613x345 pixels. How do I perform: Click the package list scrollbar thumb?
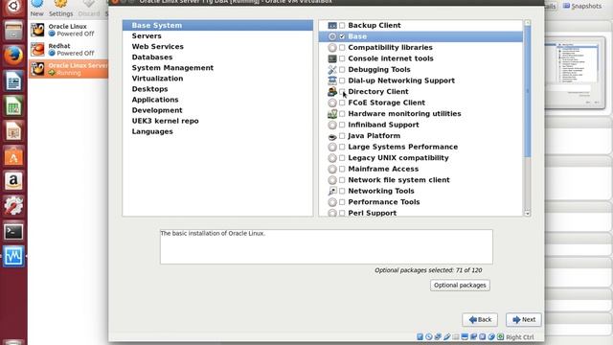tap(528, 92)
